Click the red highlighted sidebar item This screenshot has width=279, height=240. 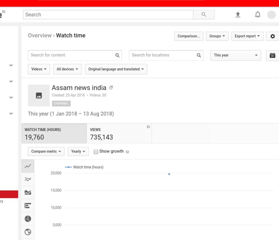9,194
